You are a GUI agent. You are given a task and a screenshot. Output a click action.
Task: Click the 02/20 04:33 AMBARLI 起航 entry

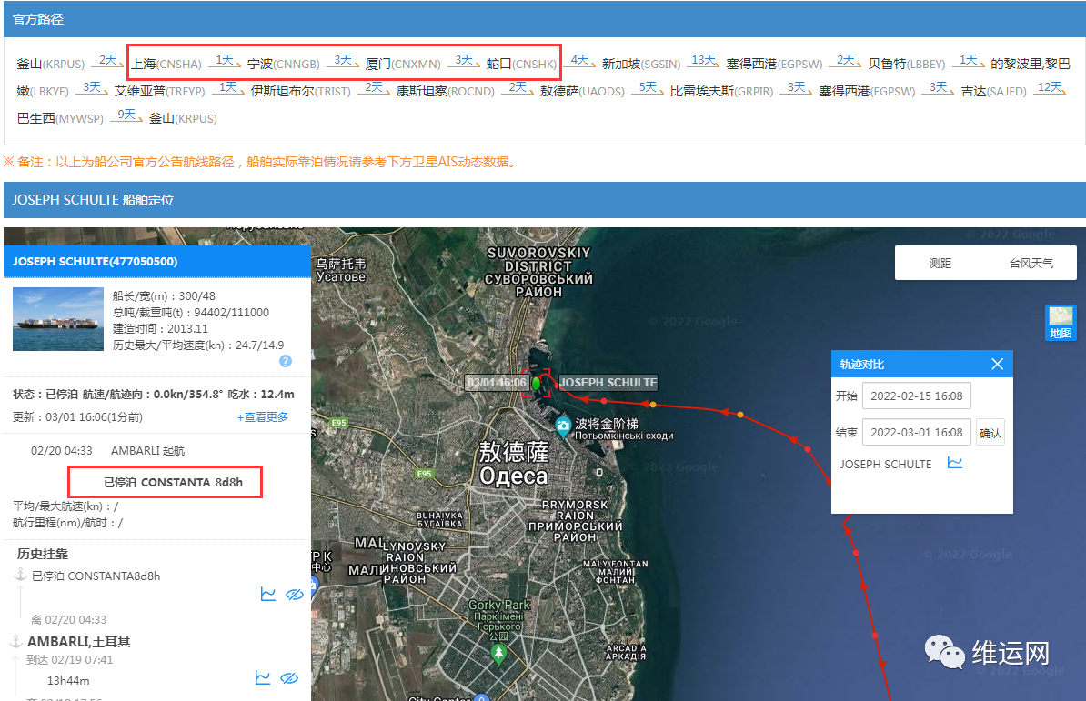108,450
